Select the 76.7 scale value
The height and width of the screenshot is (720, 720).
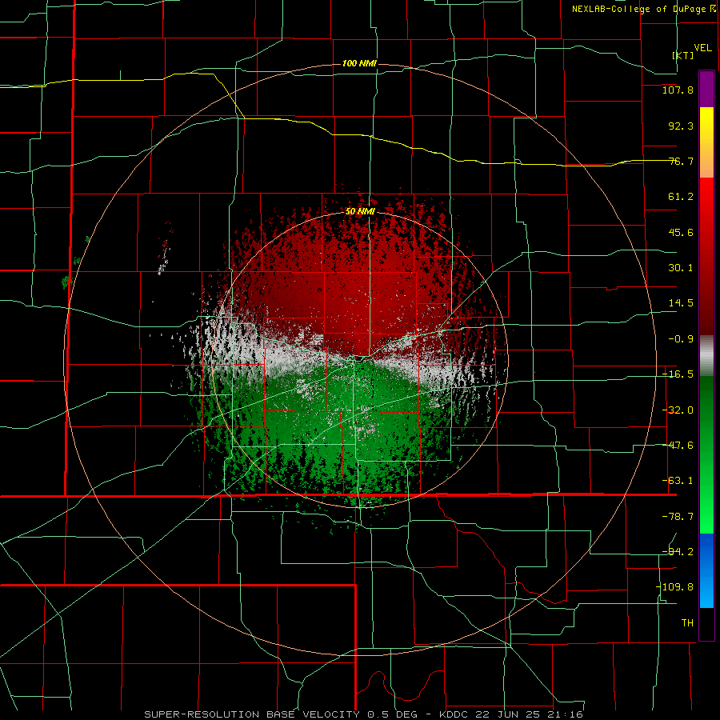[681, 161]
